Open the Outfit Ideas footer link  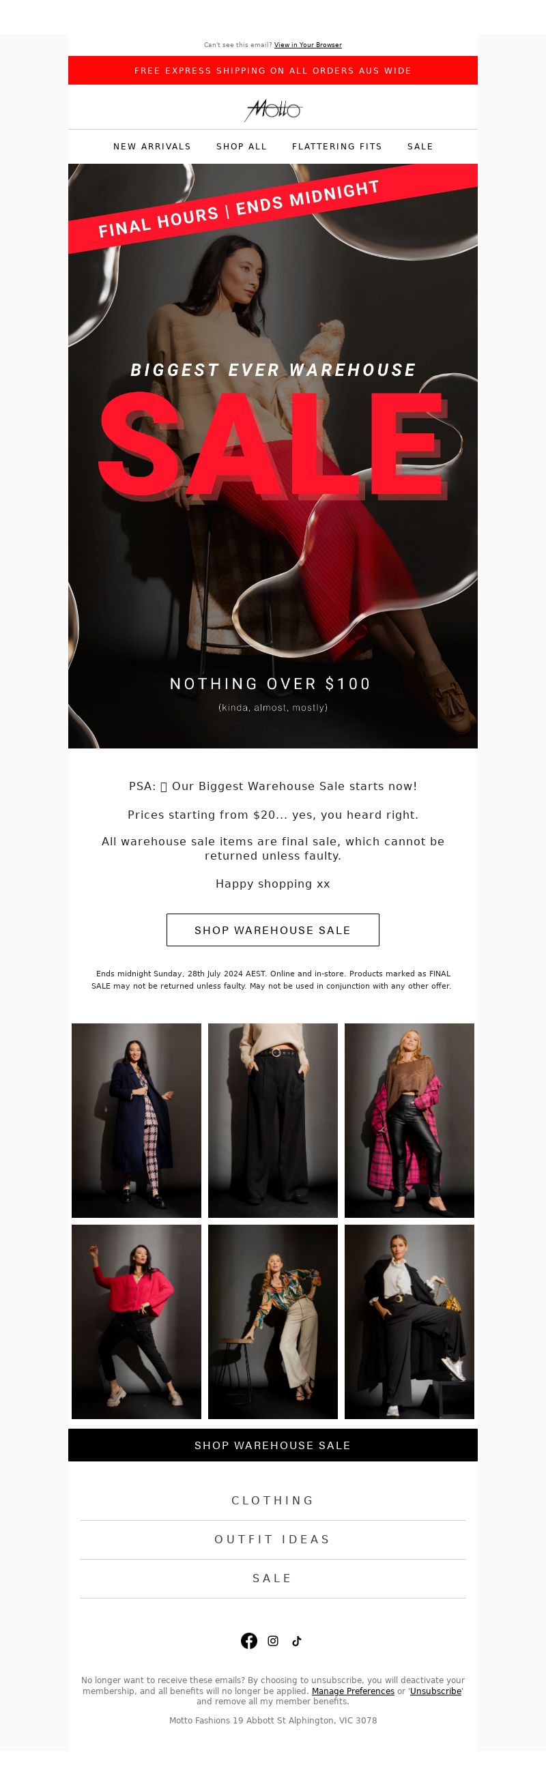click(x=272, y=1539)
